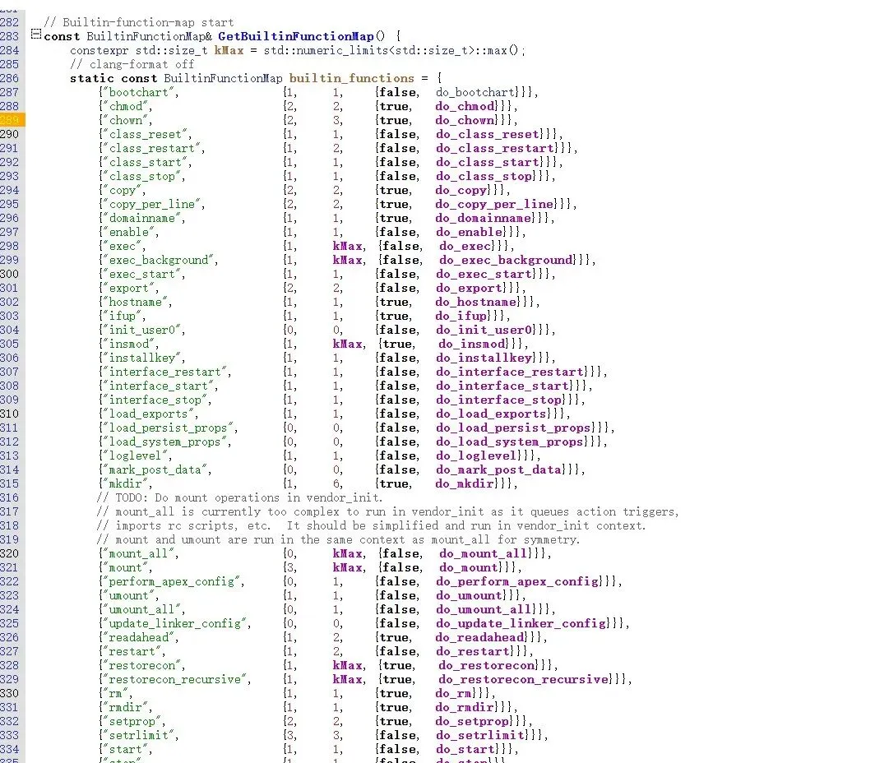Click comment line about mount_all complexity

(x=388, y=511)
